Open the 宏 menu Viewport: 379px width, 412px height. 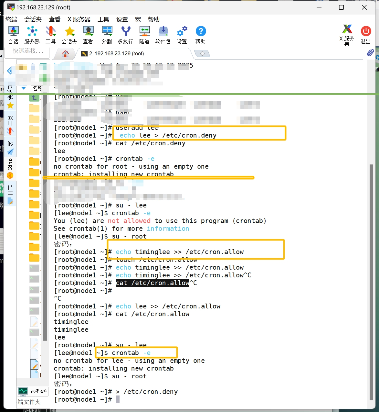[138, 19]
